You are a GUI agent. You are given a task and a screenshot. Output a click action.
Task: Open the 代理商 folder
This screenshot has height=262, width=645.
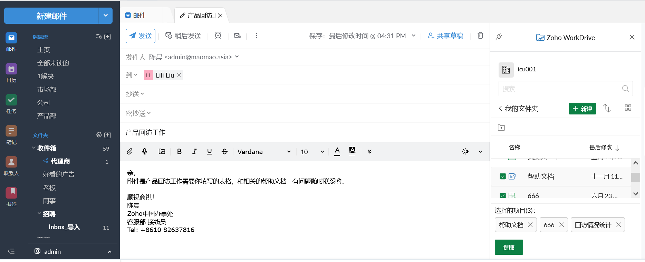click(60, 161)
